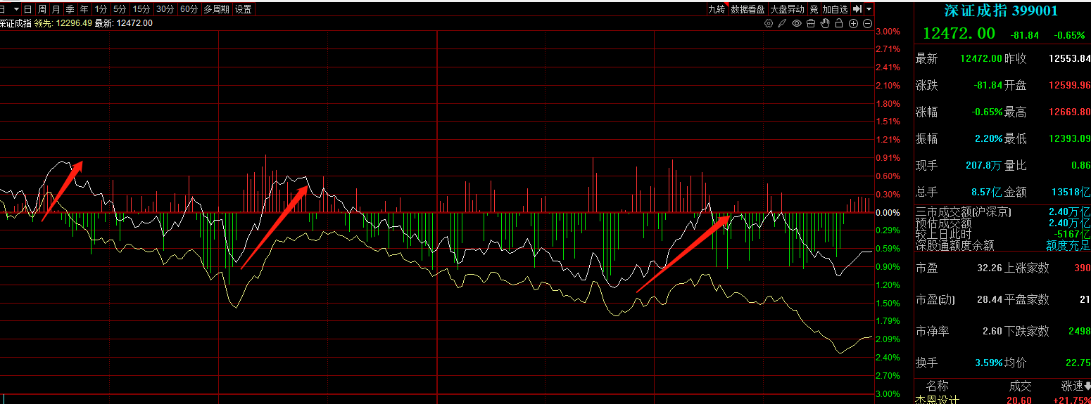The image size is (1091, 404).
Task: Click the 九转 indicator button
Action: [x=717, y=9]
